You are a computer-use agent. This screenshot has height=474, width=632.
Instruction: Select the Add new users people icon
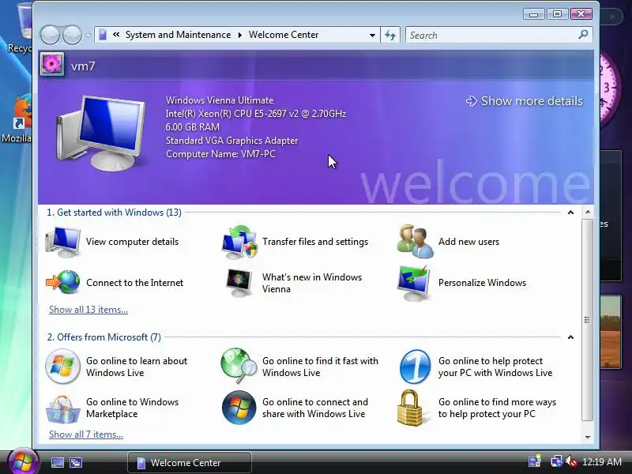[416, 241]
